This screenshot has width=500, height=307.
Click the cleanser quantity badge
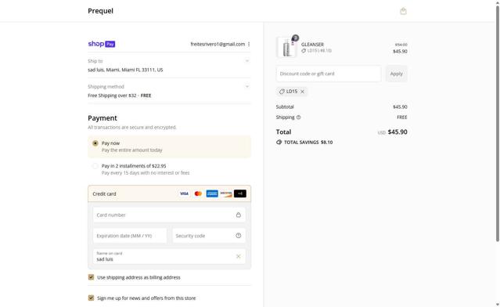pyautogui.click(x=295, y=38)
